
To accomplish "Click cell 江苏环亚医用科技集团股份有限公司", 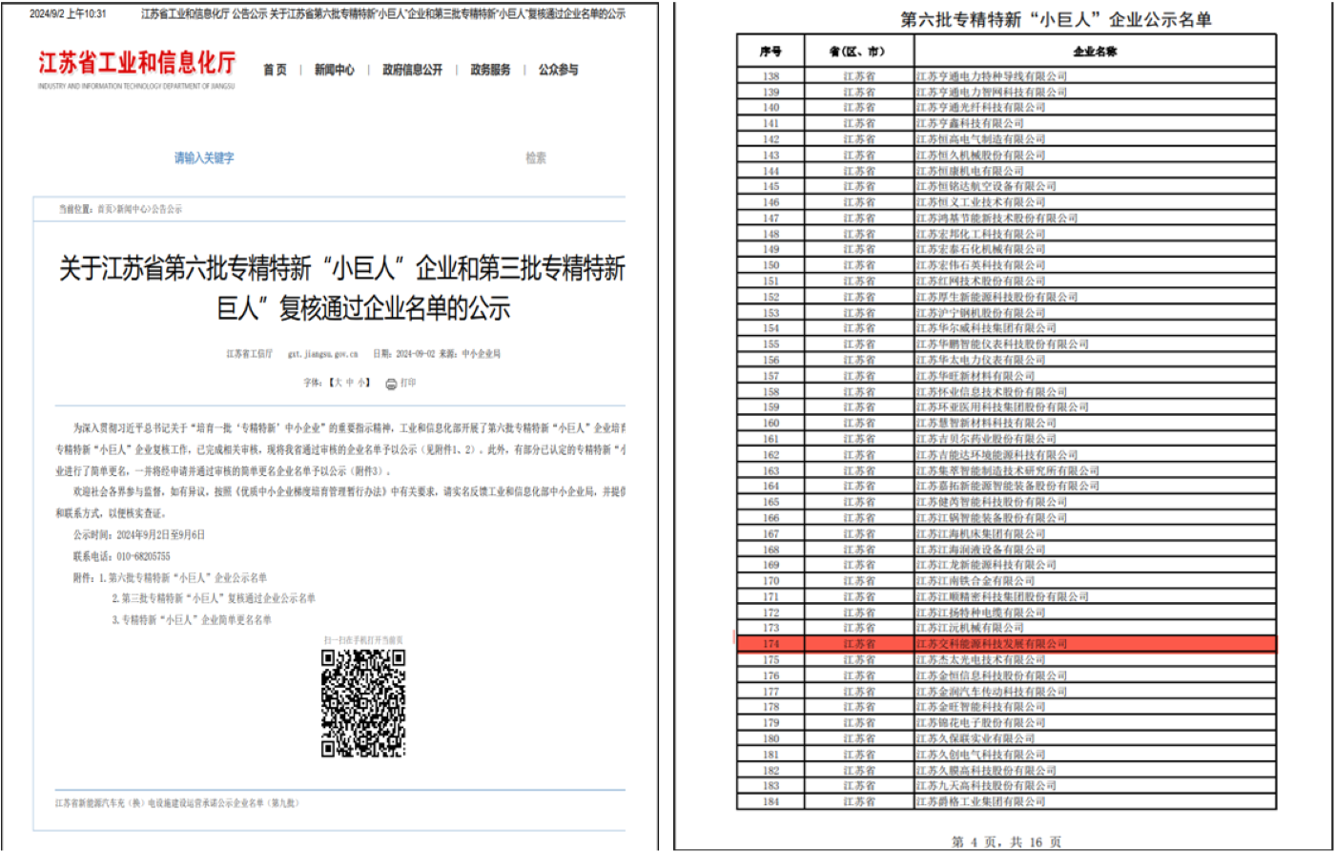I will [1095, 407].
